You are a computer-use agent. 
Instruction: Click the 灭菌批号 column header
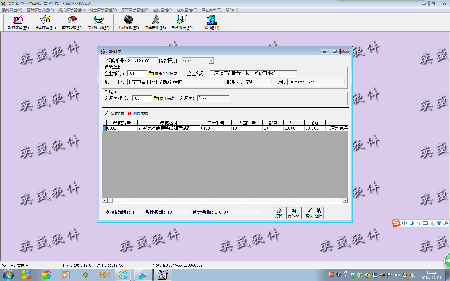(x=247, y=123)
